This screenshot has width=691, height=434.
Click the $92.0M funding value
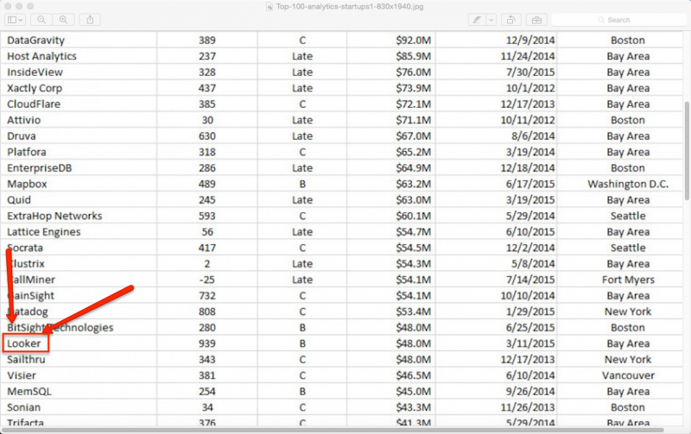click(414, 41)
